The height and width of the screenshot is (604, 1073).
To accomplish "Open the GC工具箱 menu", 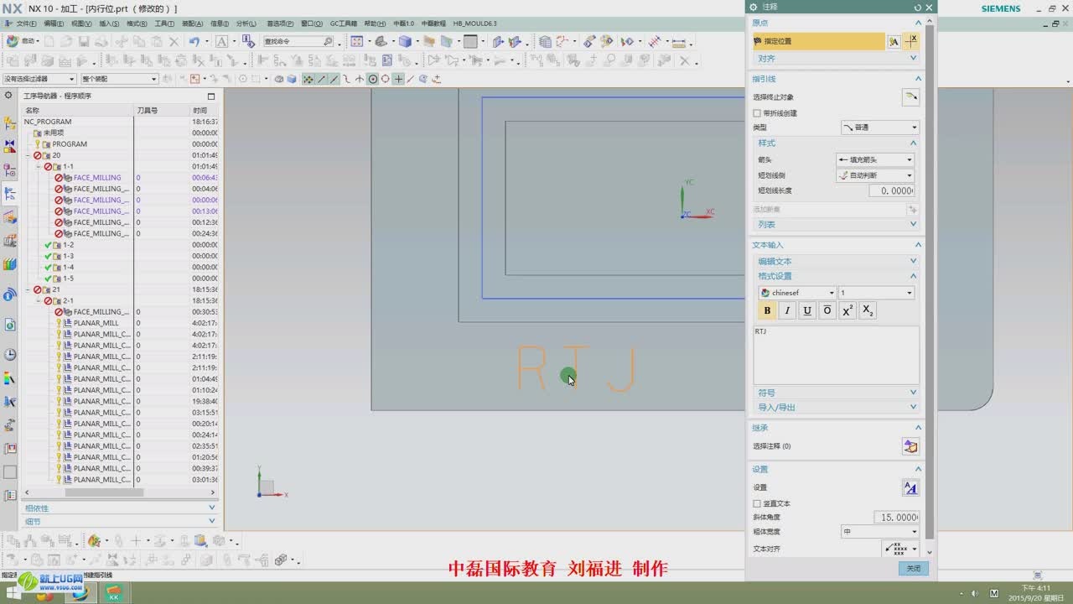I will 343,23.
